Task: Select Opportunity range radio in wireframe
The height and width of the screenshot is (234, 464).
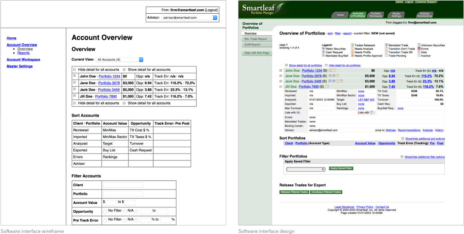Action: pos(136,211)
